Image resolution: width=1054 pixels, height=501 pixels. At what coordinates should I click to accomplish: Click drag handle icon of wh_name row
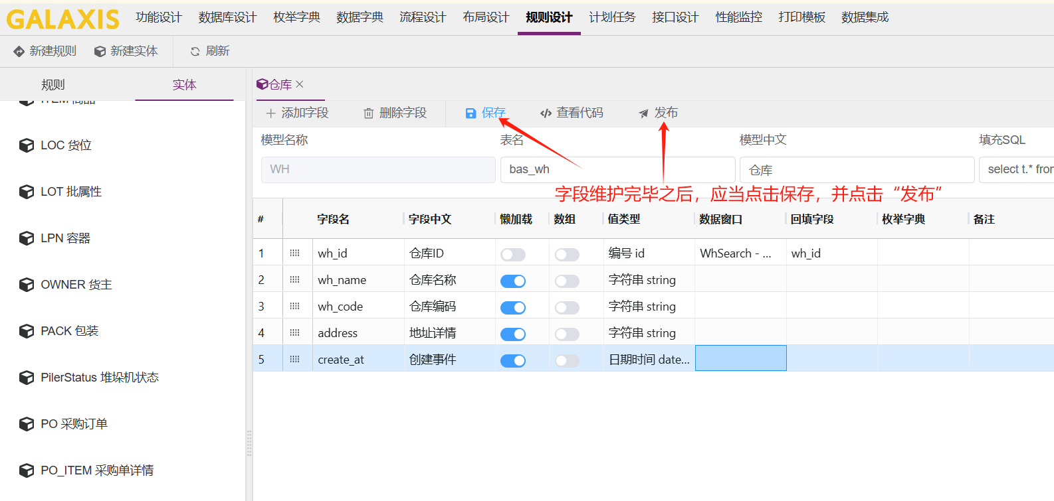294,280
